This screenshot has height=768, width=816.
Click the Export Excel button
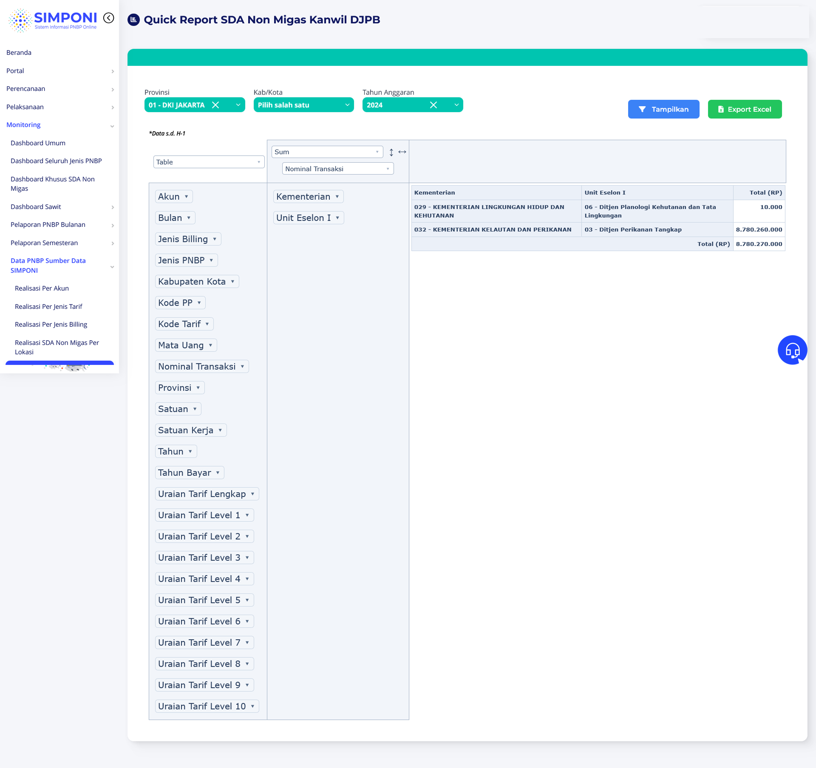point(745,109)
